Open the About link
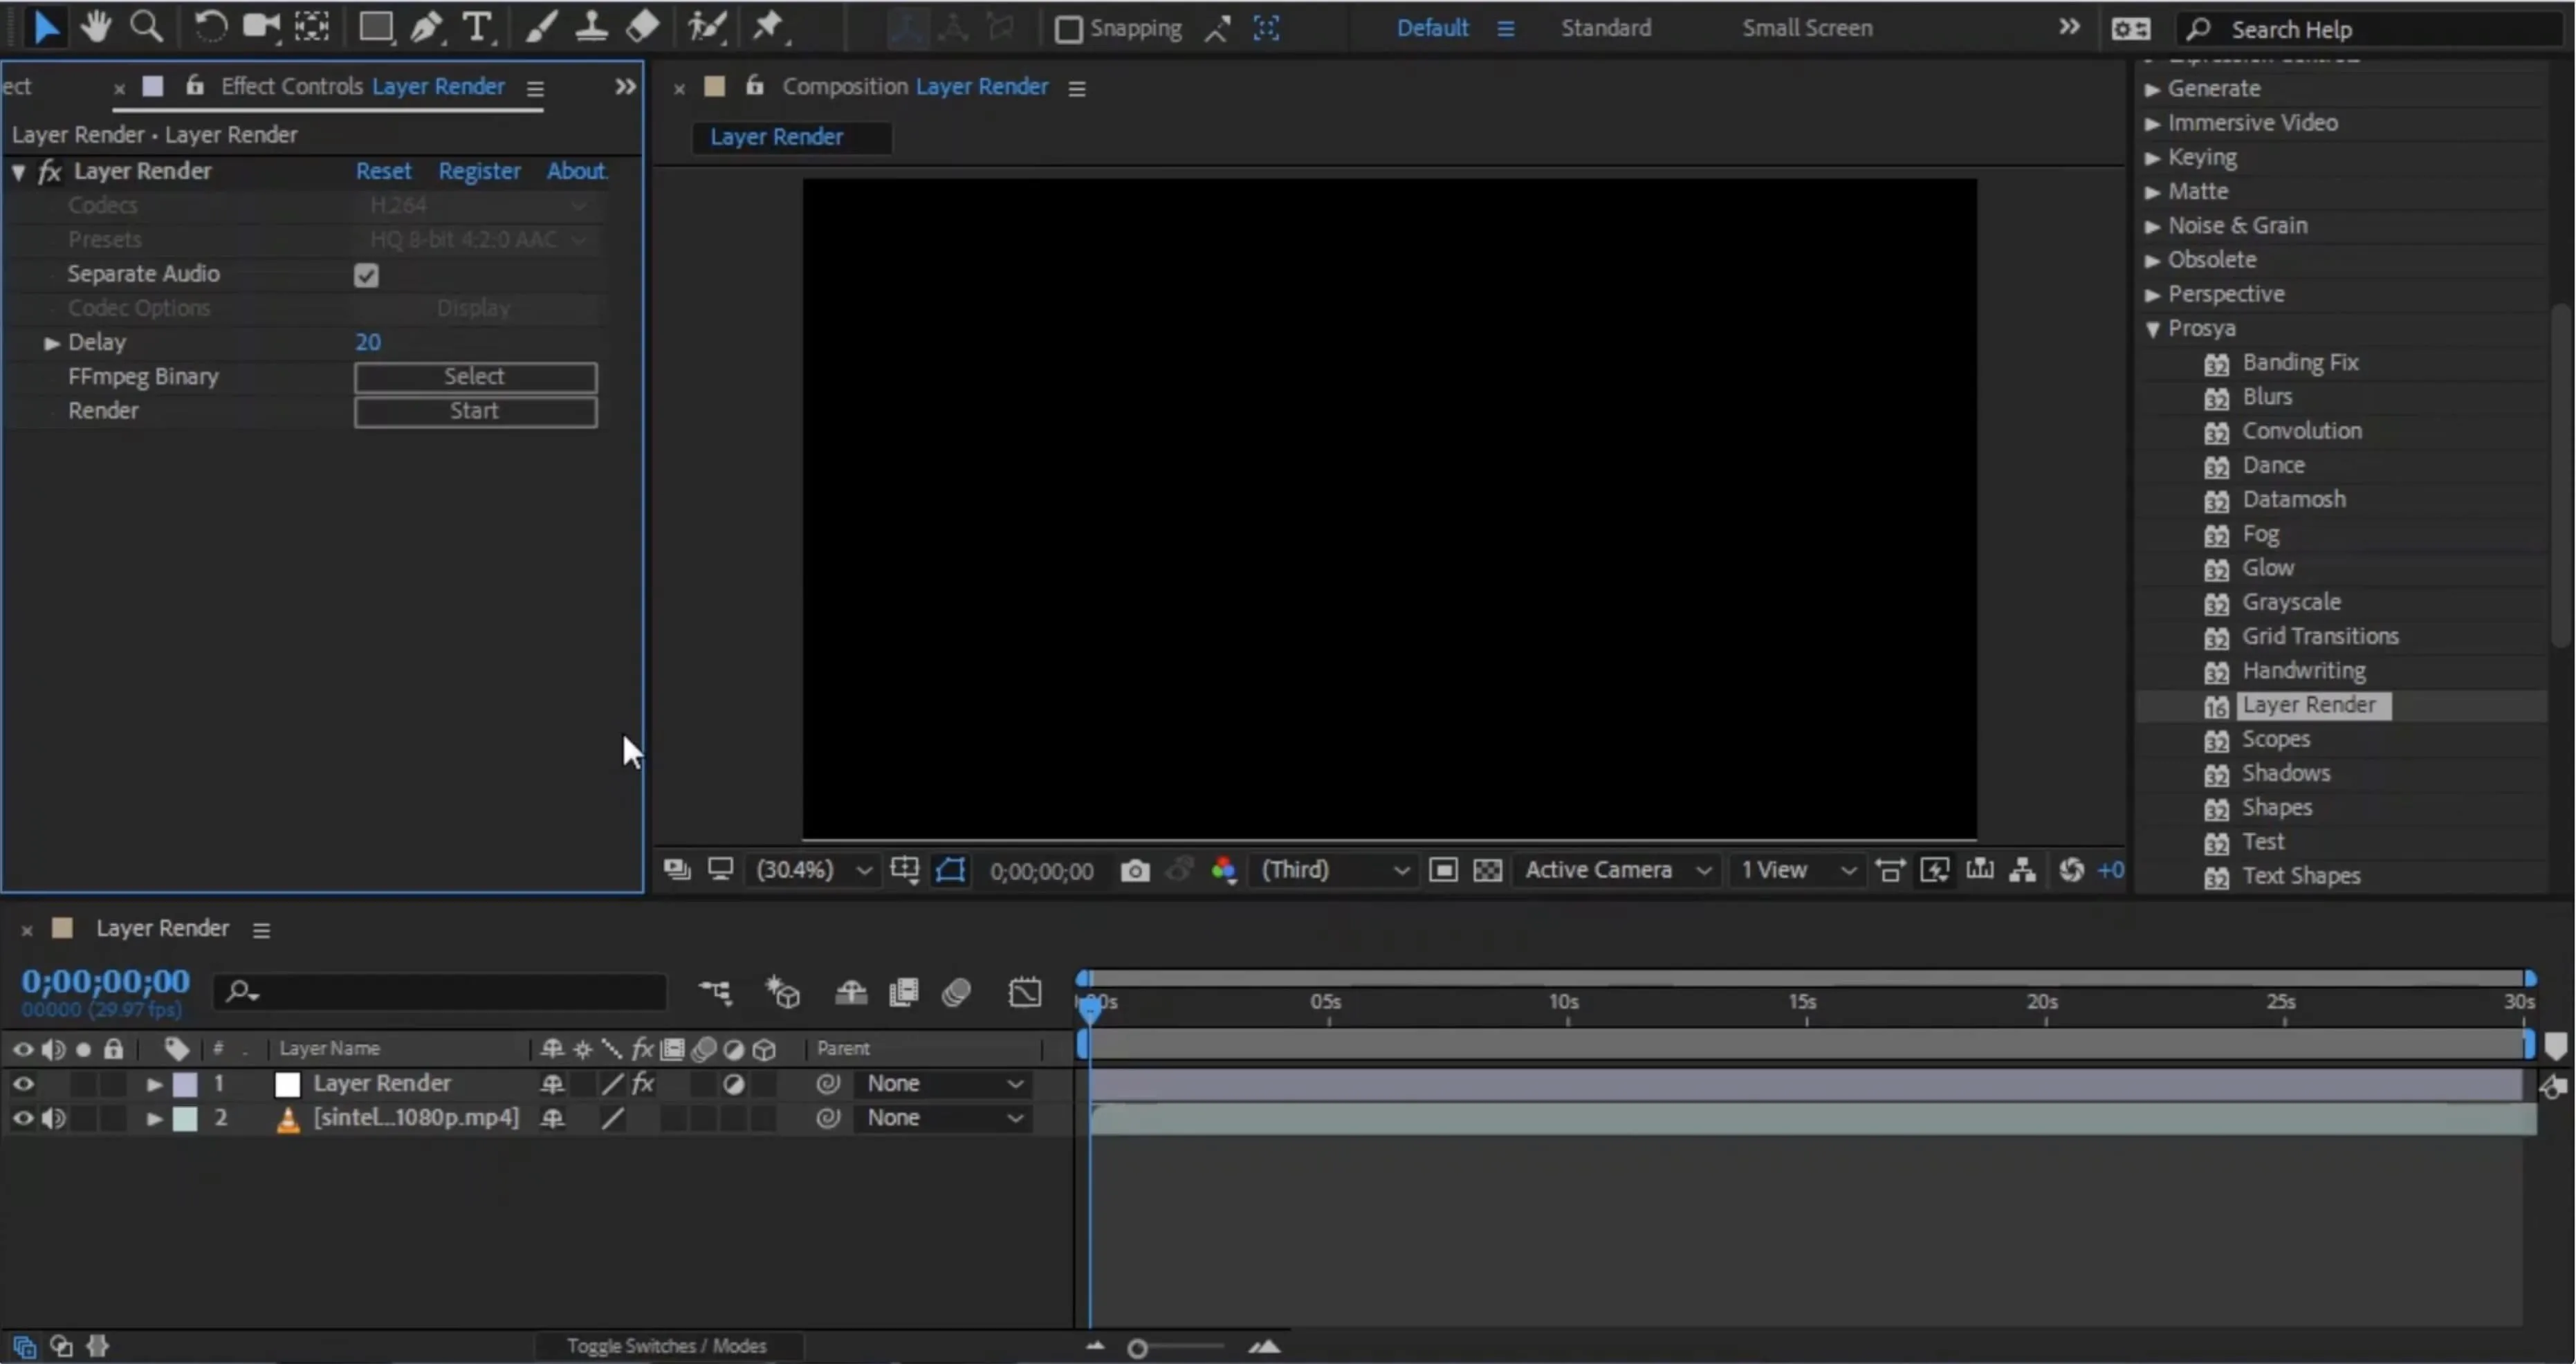Viewport: 2576px width, 1364px height. click(x=576, y=171)
